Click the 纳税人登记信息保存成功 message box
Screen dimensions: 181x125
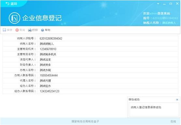(x=154, y=110)
